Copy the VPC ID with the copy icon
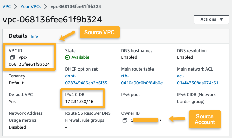Viewport: 232px width, 138px height. (x=12, y=57)
